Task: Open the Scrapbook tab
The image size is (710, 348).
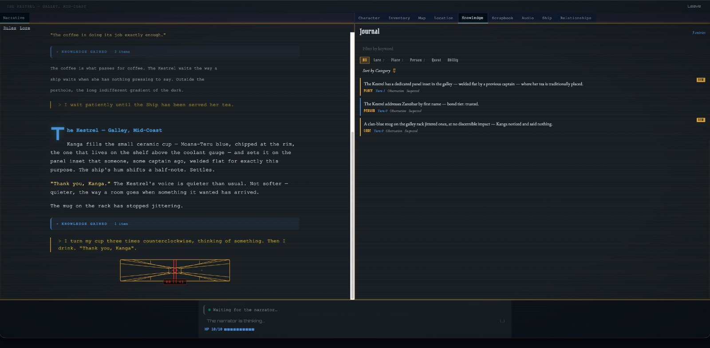Action: (x=503, y=18)
